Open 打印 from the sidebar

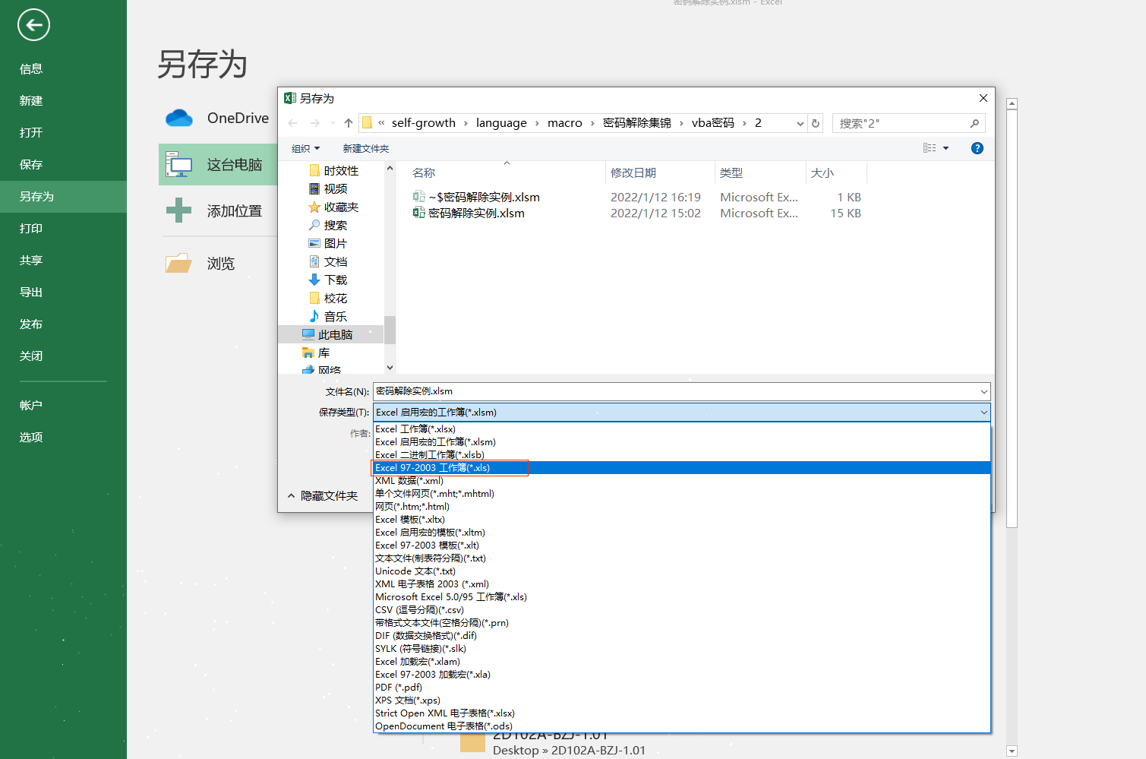[30, 228]
